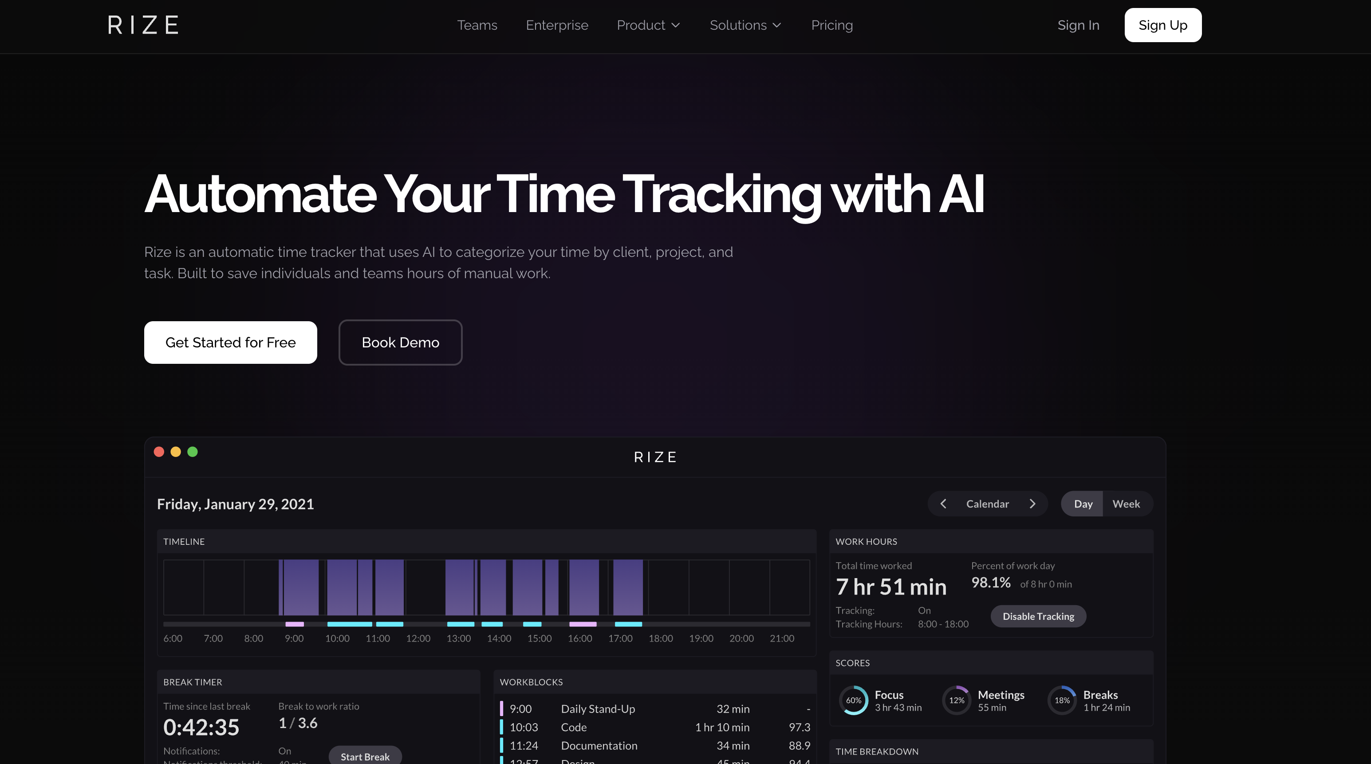The image size is (1371, 764).
Task: Click the Focus 60% score ring
Action: 853,700
